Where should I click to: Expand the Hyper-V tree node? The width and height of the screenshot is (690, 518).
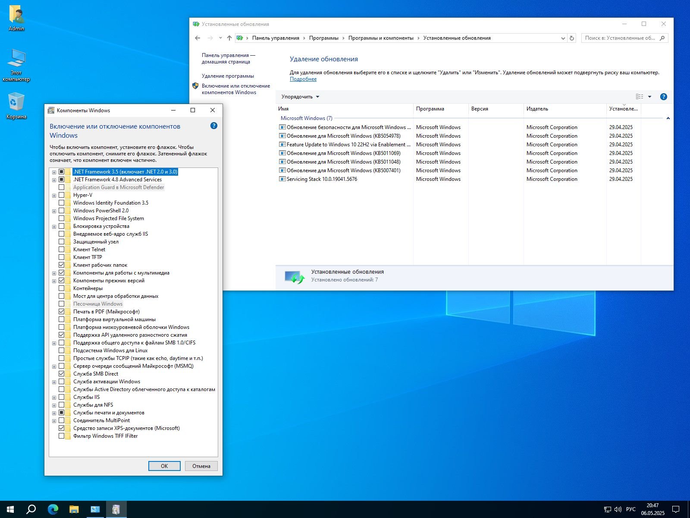[x=54, y=196]
